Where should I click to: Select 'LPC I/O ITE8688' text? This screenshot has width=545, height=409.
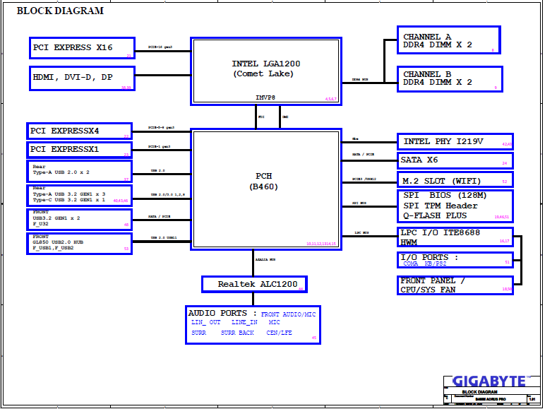tap(440, 232)
